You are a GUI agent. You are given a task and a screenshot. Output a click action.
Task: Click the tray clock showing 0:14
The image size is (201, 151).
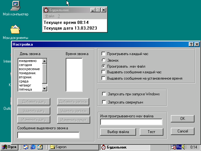tap(193, 147)
